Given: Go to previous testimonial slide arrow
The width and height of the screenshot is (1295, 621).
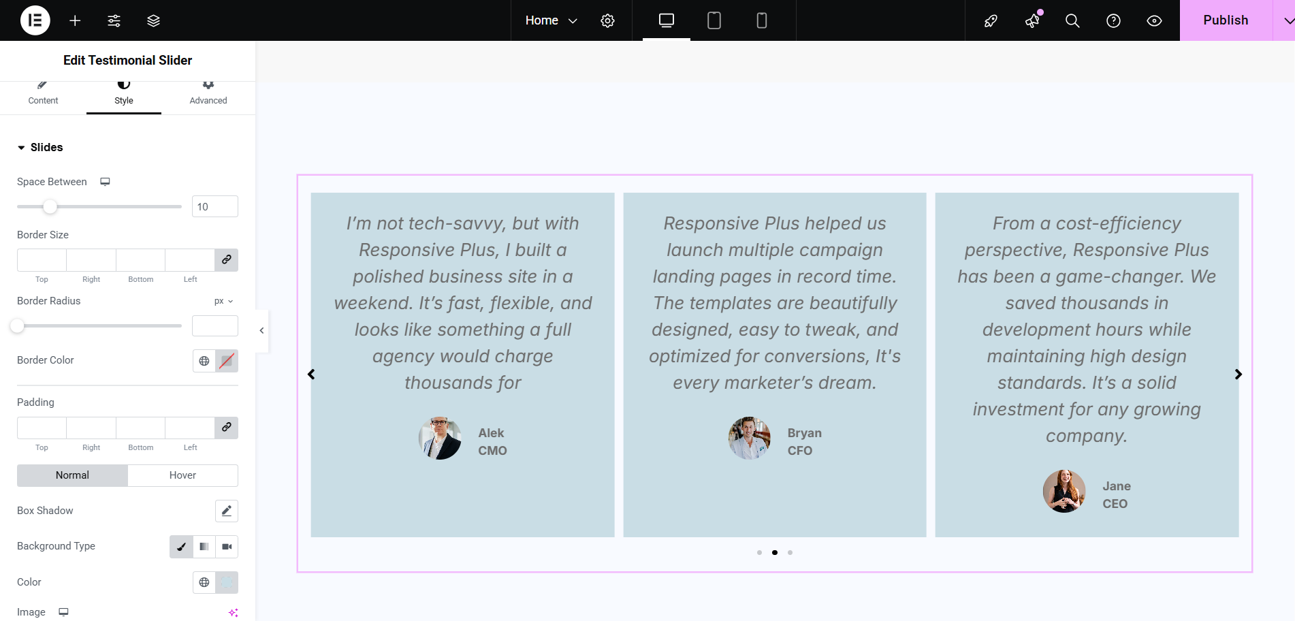Looking at the screenshot, I should coord(311,375).
